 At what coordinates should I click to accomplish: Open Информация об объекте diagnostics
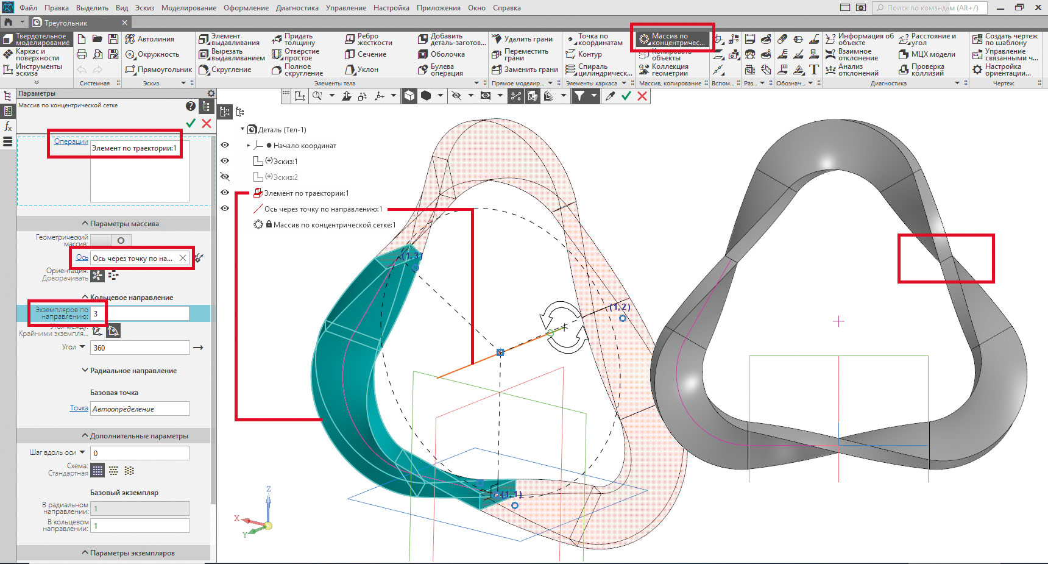[859, 39]
